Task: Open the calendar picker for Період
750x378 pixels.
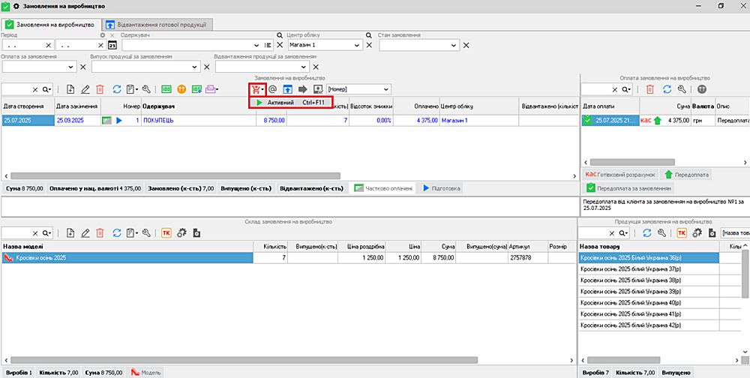Action: 113,45
